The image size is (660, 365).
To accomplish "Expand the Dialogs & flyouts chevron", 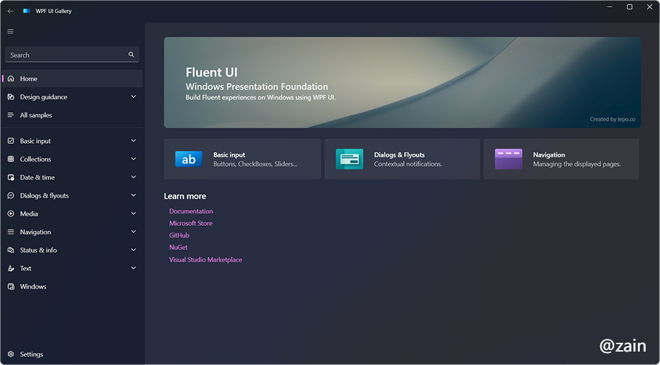I will pyautogui.click(x=134, y=195).
